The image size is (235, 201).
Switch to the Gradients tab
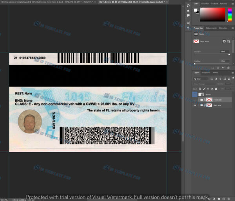coord(214,4)
